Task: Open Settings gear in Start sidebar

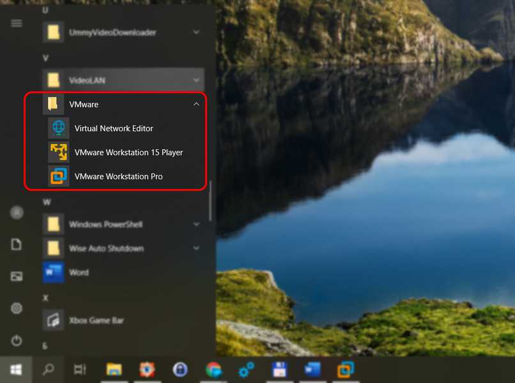Action: [17, 309]
